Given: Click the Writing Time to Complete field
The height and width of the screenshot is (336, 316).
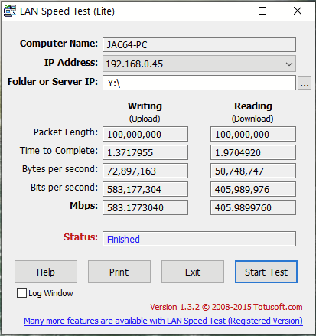Looking at the screenshot, I should tap(145, 152).
